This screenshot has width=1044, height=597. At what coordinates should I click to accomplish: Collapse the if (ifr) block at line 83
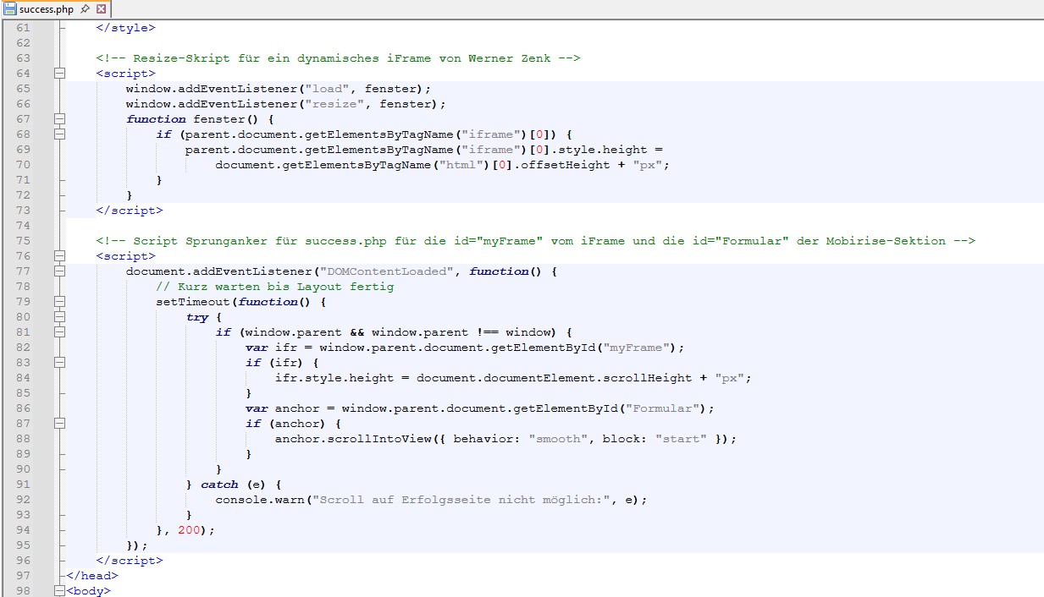click(x=60, y=363)
